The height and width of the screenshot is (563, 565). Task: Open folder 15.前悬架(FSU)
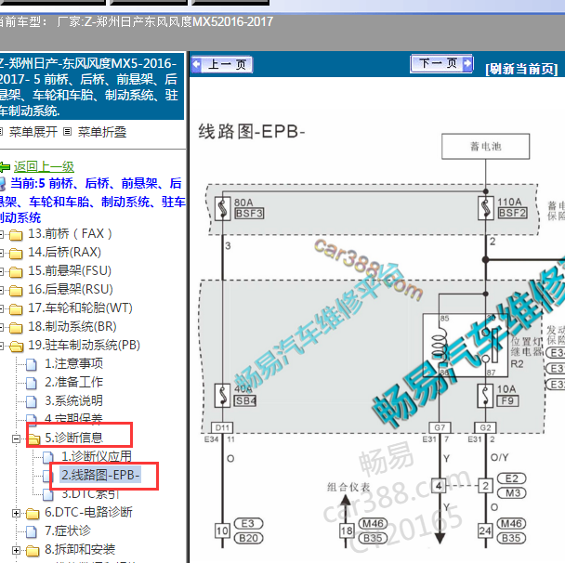pyautogui.click(x=70, y=271)
